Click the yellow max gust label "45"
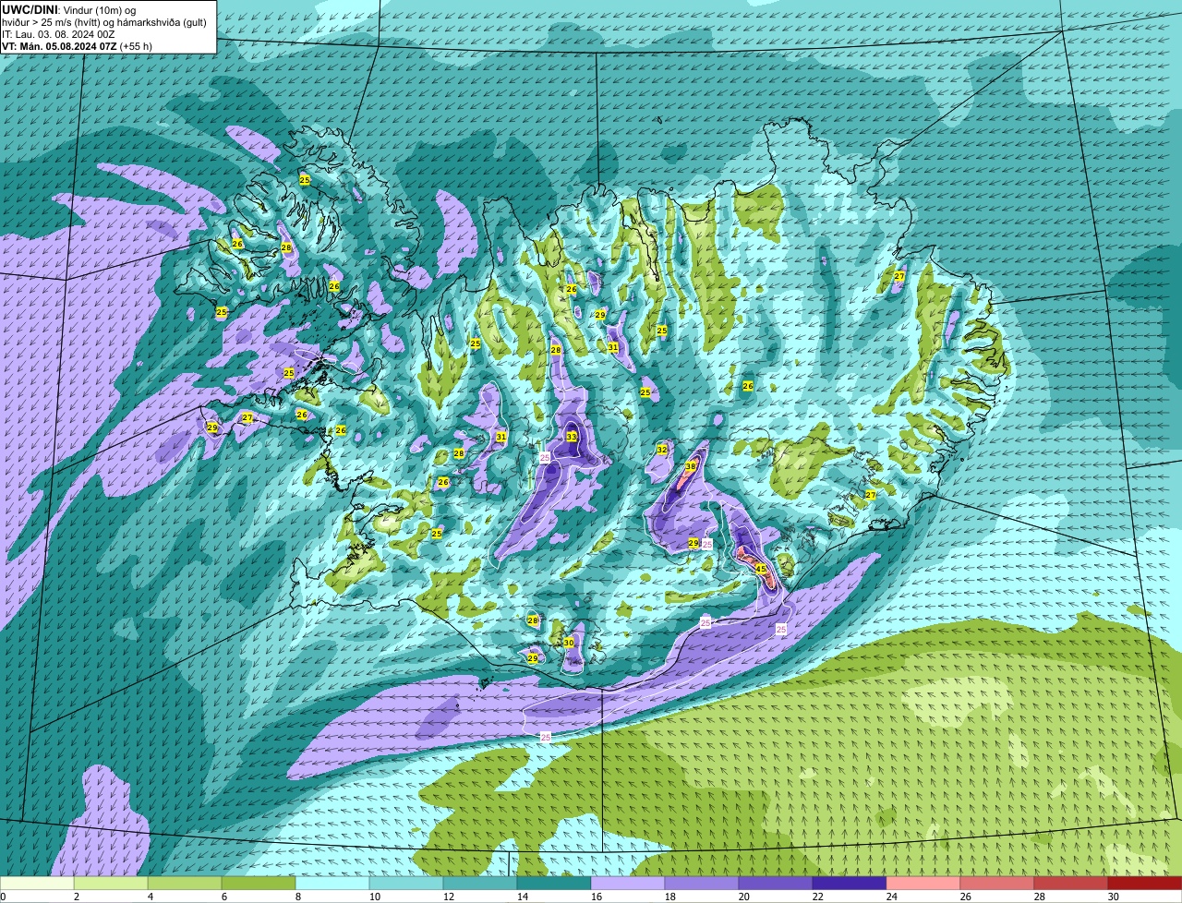 (761, 569)
